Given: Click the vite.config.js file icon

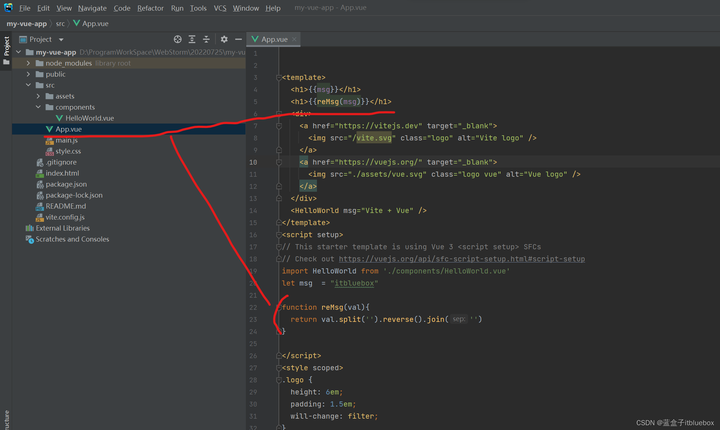Looking at the screenshot, I should 40,217.
